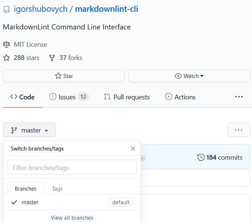Click the eye icon in Watch button
252x223 pixels.
pos(178,76)
